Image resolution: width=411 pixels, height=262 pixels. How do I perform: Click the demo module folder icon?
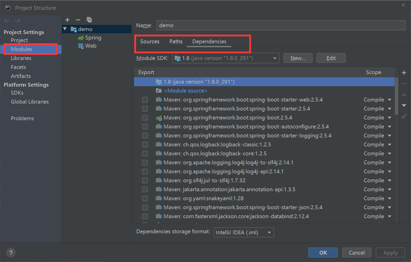click(74, 29)
